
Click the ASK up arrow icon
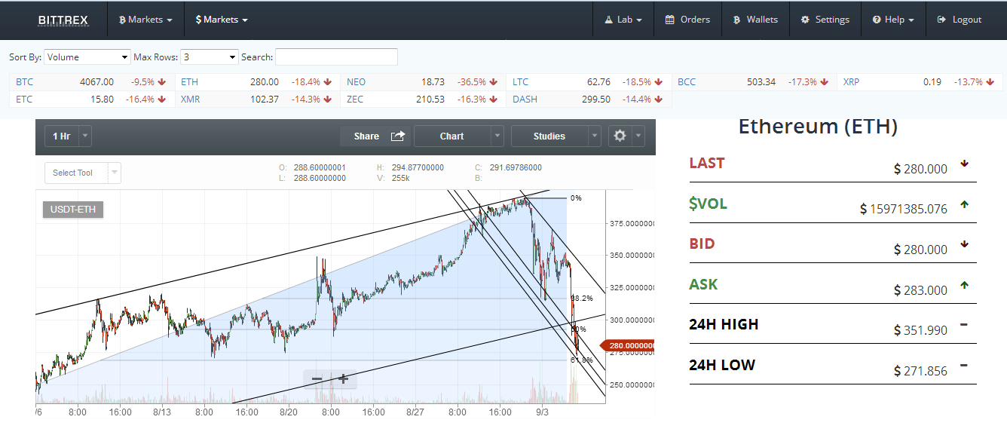click(965, 285)
